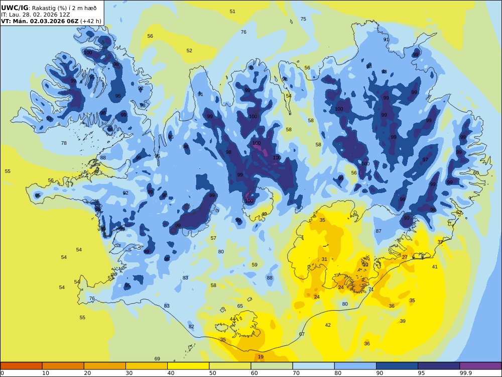The image size is (502, 377).
Task: Click the humidity value 97 in the east
Action: coord(425,160)
